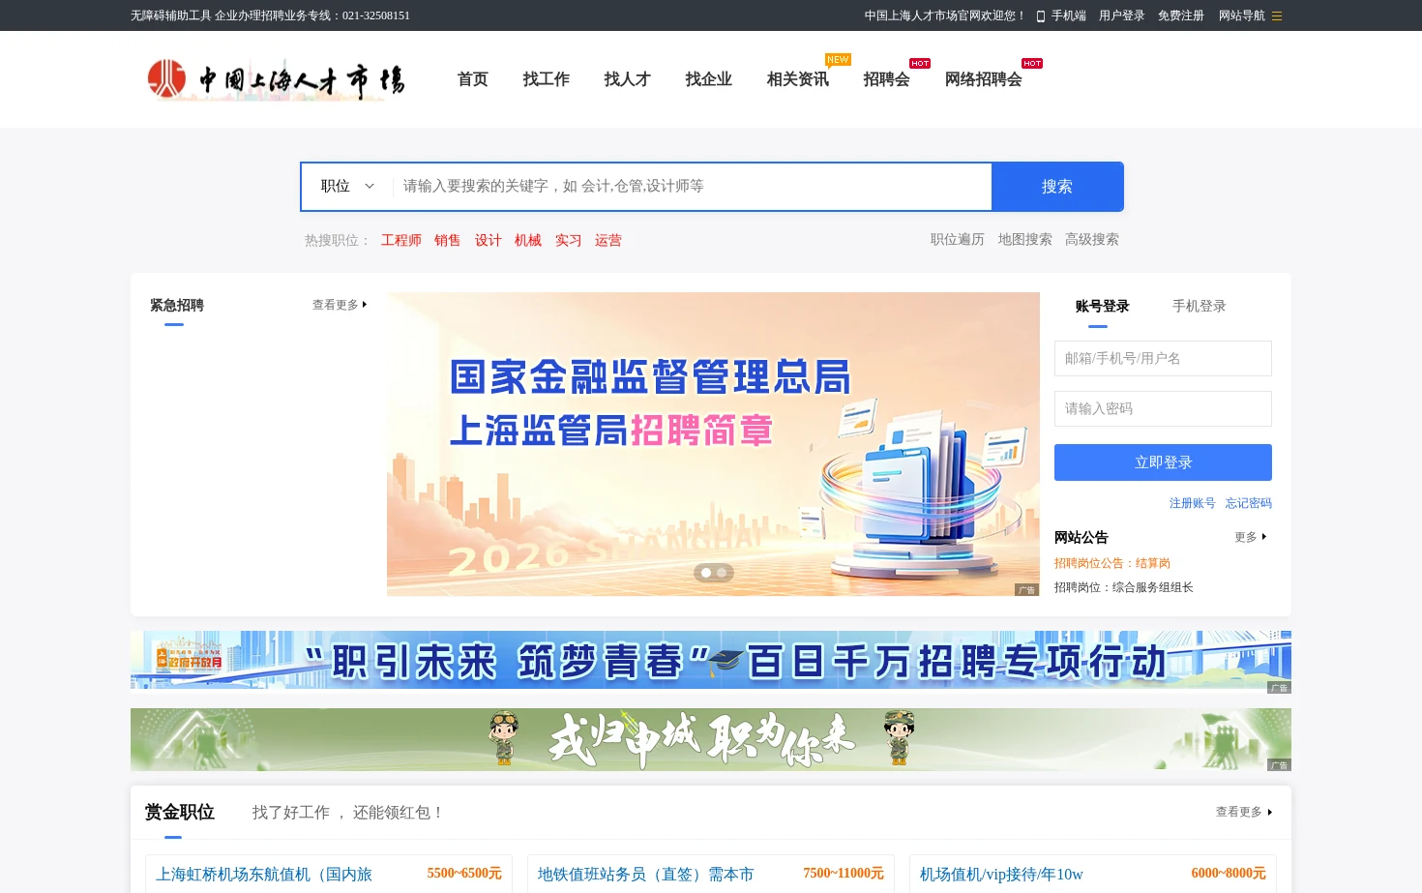Viewport: 1422px width, 893px height.
Task: Select the first carousel dot
Action: tap(706, 573)
